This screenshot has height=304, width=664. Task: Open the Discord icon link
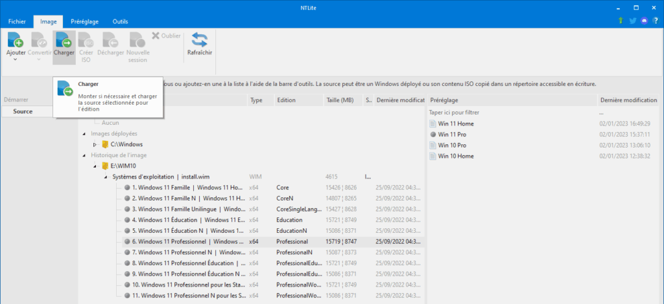coord(645,21)
